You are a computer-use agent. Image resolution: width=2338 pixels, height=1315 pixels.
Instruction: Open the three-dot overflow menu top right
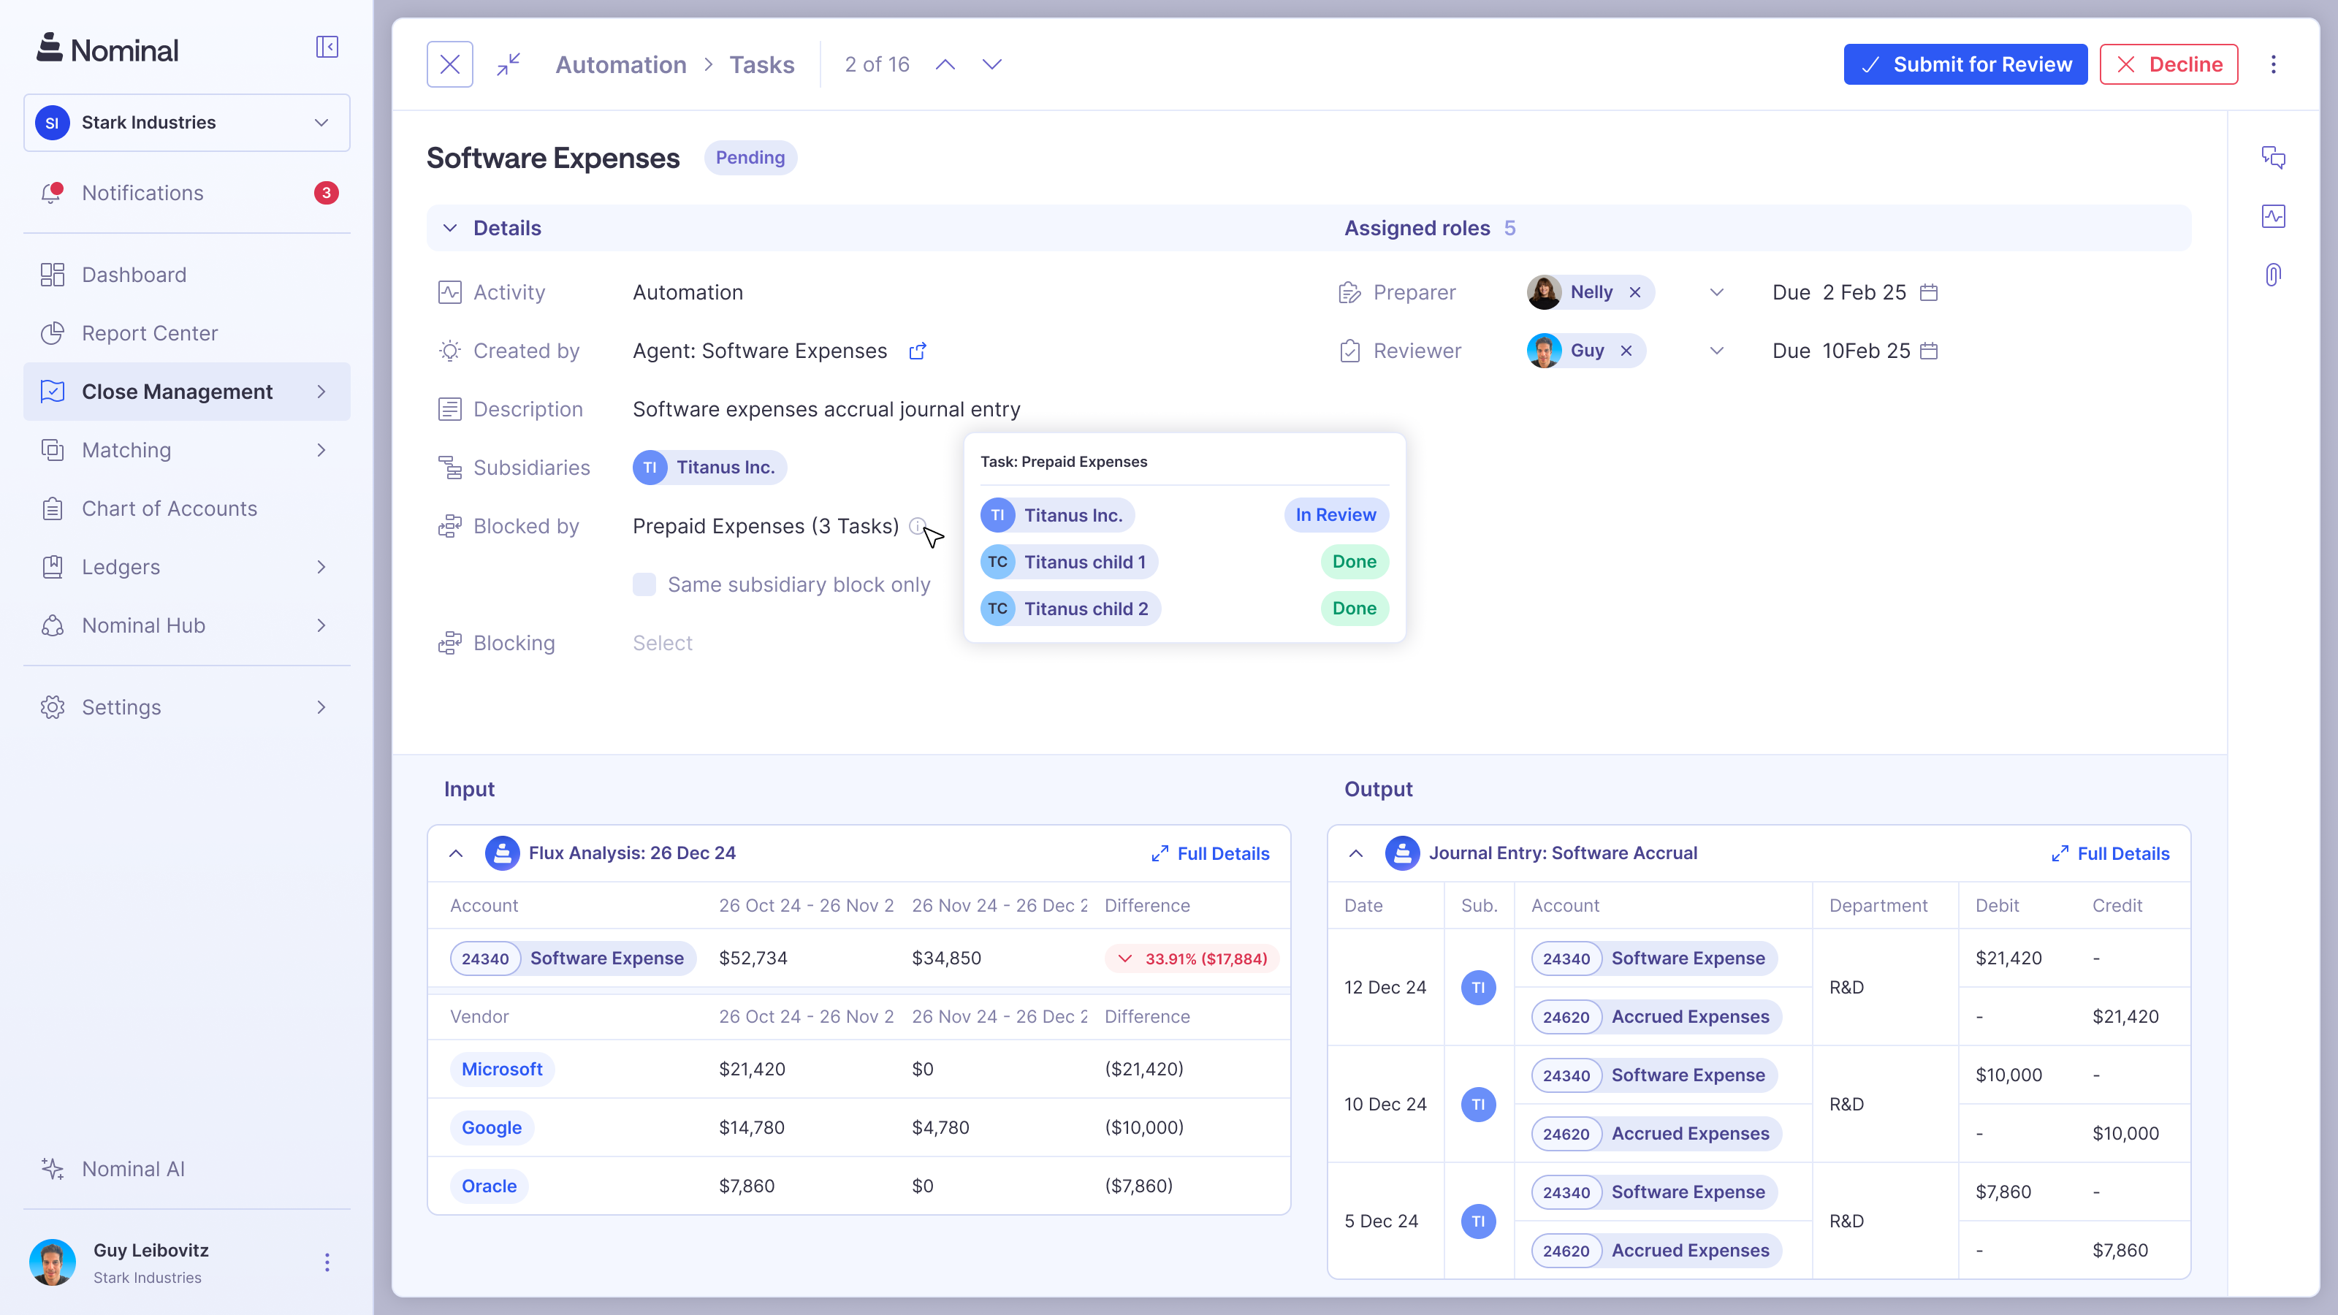tap(2274, 64)
